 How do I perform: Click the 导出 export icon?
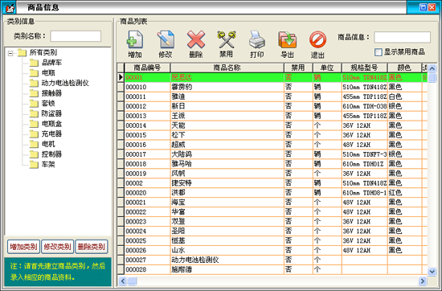pyautogui.click(x=287, y=39)
